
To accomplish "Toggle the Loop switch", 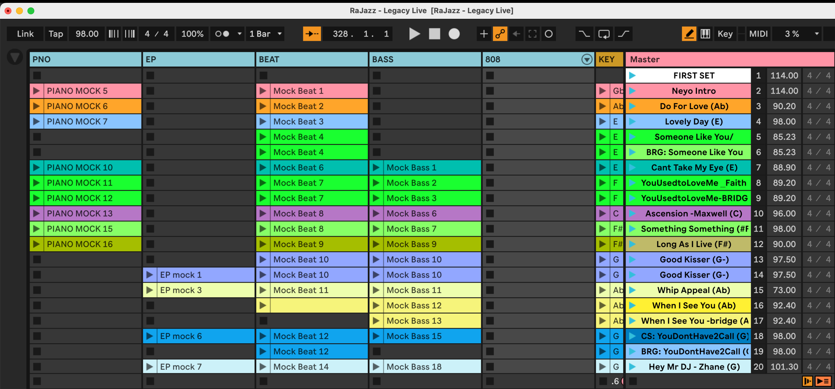I will (x=604, y=34).
